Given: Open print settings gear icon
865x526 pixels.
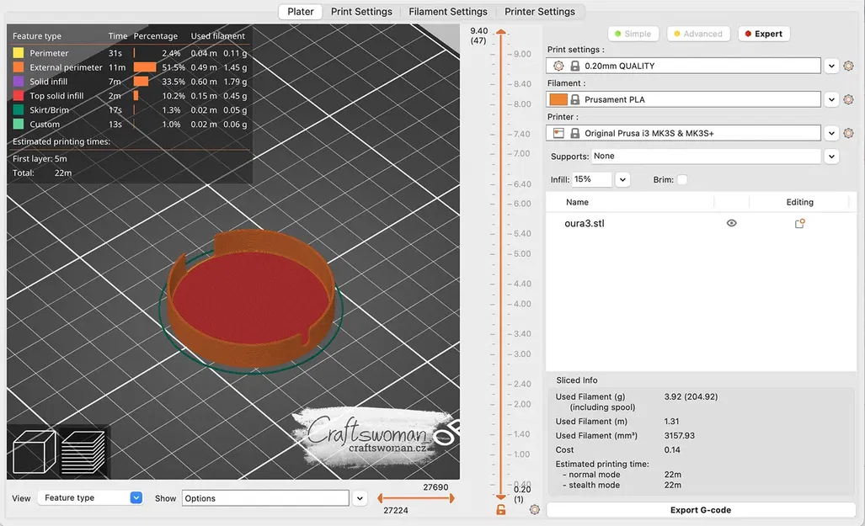Looking at the screenshot, I should click(848, 66).
